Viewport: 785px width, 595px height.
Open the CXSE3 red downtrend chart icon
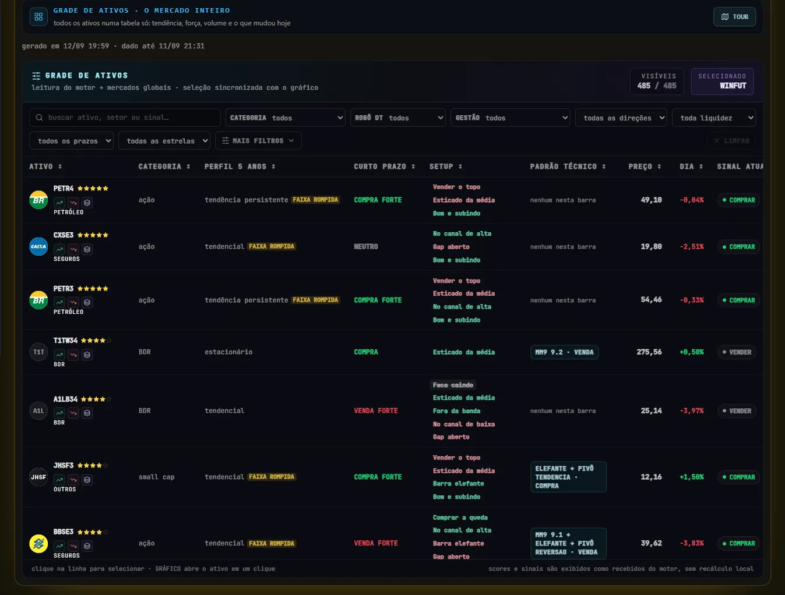tap(73, 249)
